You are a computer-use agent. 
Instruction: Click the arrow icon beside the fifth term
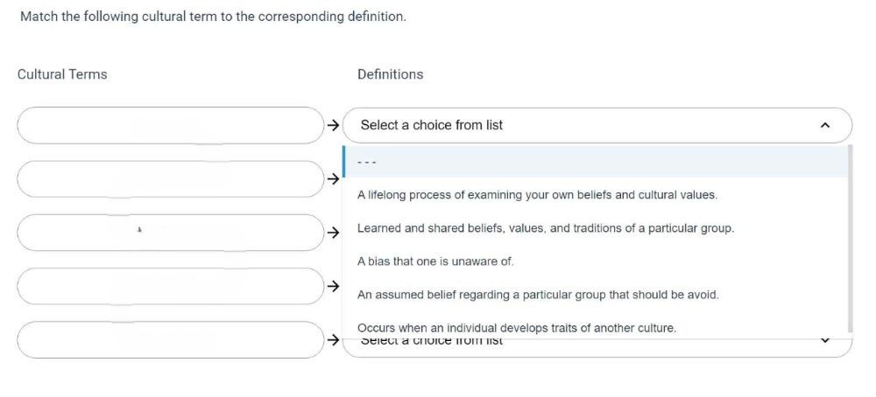[x=333, y=339]
